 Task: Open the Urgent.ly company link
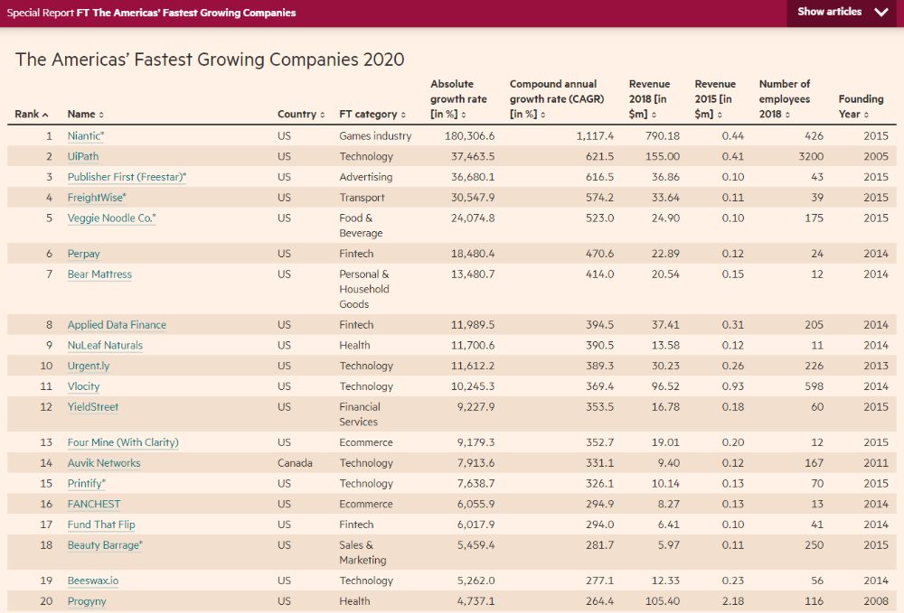coord(89,366)
